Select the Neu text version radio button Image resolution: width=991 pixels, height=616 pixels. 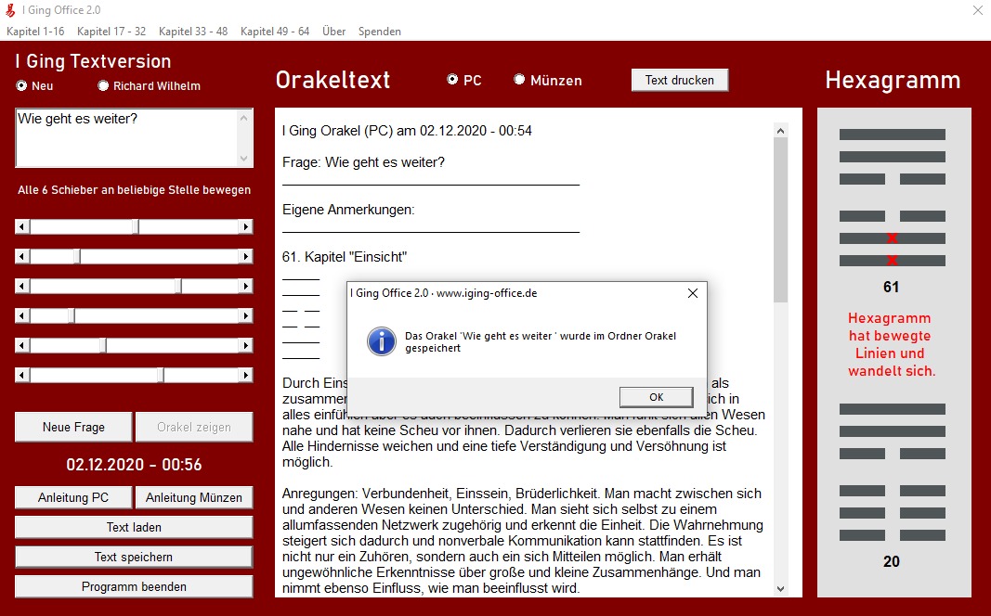[x=22, y=86]
